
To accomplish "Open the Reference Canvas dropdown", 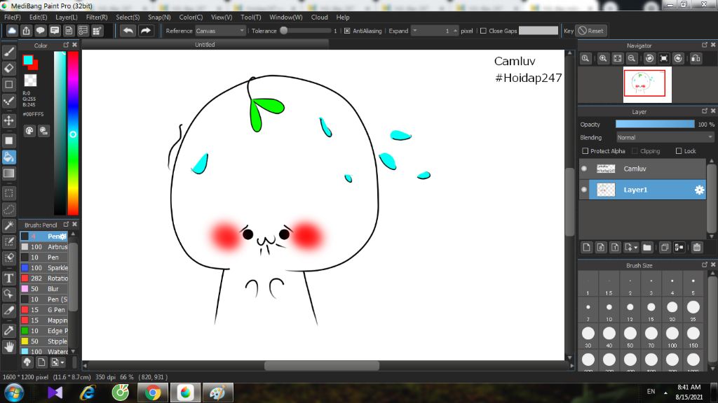I will (220, 31).
